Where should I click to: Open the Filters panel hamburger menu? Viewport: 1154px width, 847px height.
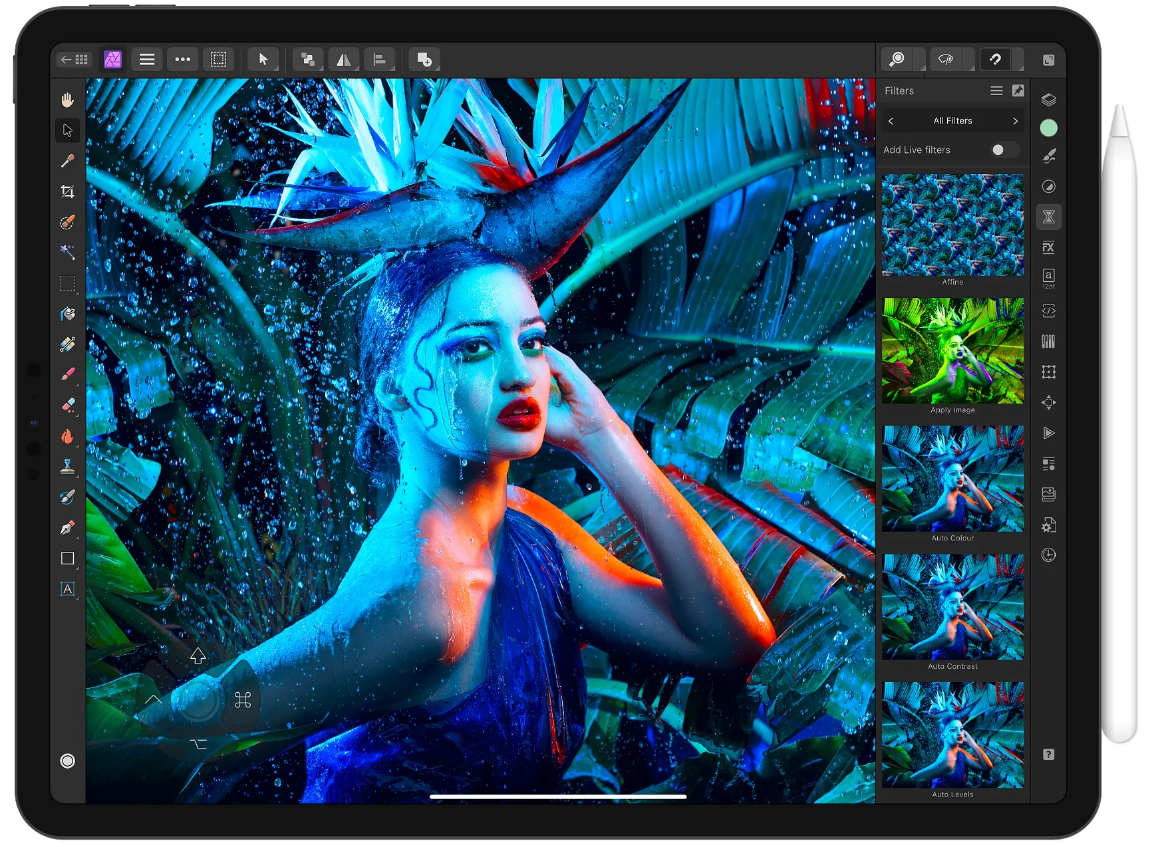point(996,91)
